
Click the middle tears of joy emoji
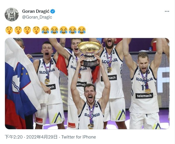[64, 30]
